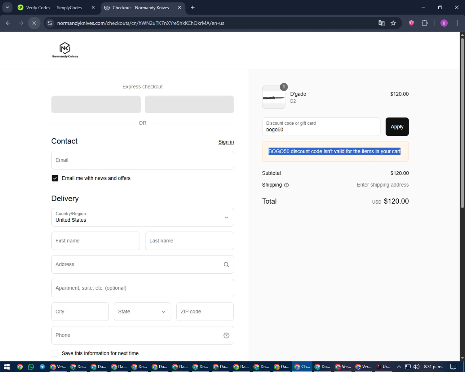
Task: Apply the discount code
Action: click(x=397, y=127)
